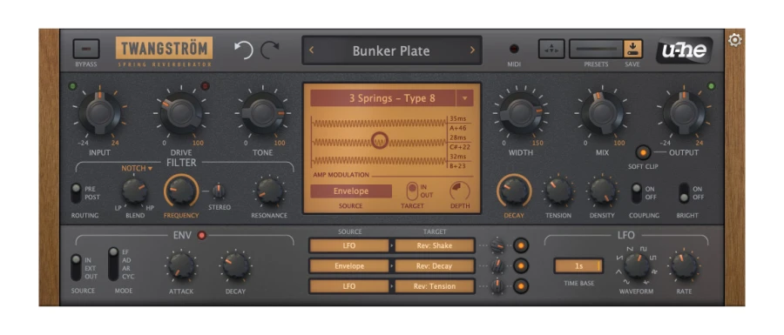
Task: Open the first row LFO source selector
Action: [x=349, y=245]
